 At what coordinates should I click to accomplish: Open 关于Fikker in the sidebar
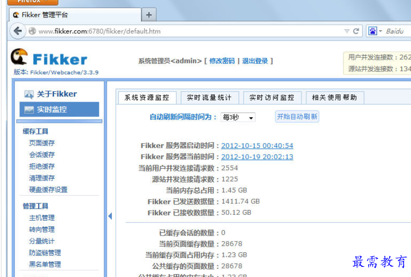(x=56, y=94)
